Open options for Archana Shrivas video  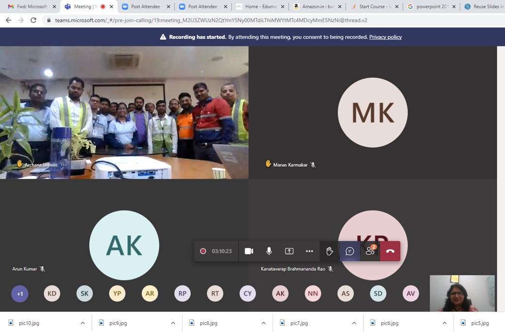pyautogui.click(x=64, y=165)
